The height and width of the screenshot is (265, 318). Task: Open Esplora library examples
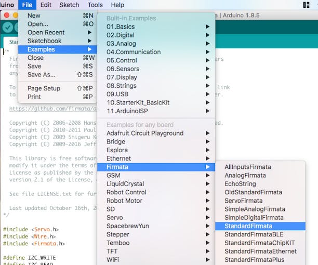point(156,150)
